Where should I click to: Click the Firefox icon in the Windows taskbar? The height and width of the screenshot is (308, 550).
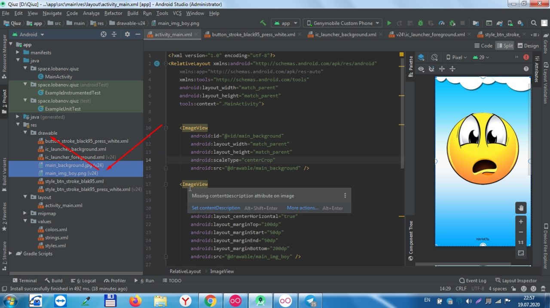(x=135, y=301)
